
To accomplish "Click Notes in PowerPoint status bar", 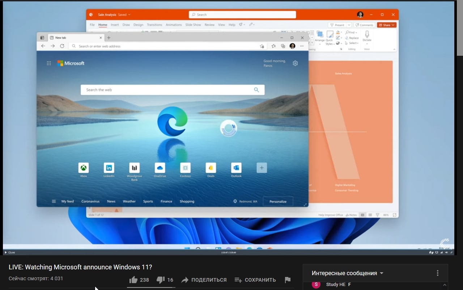I will click(x=351, y=215).
